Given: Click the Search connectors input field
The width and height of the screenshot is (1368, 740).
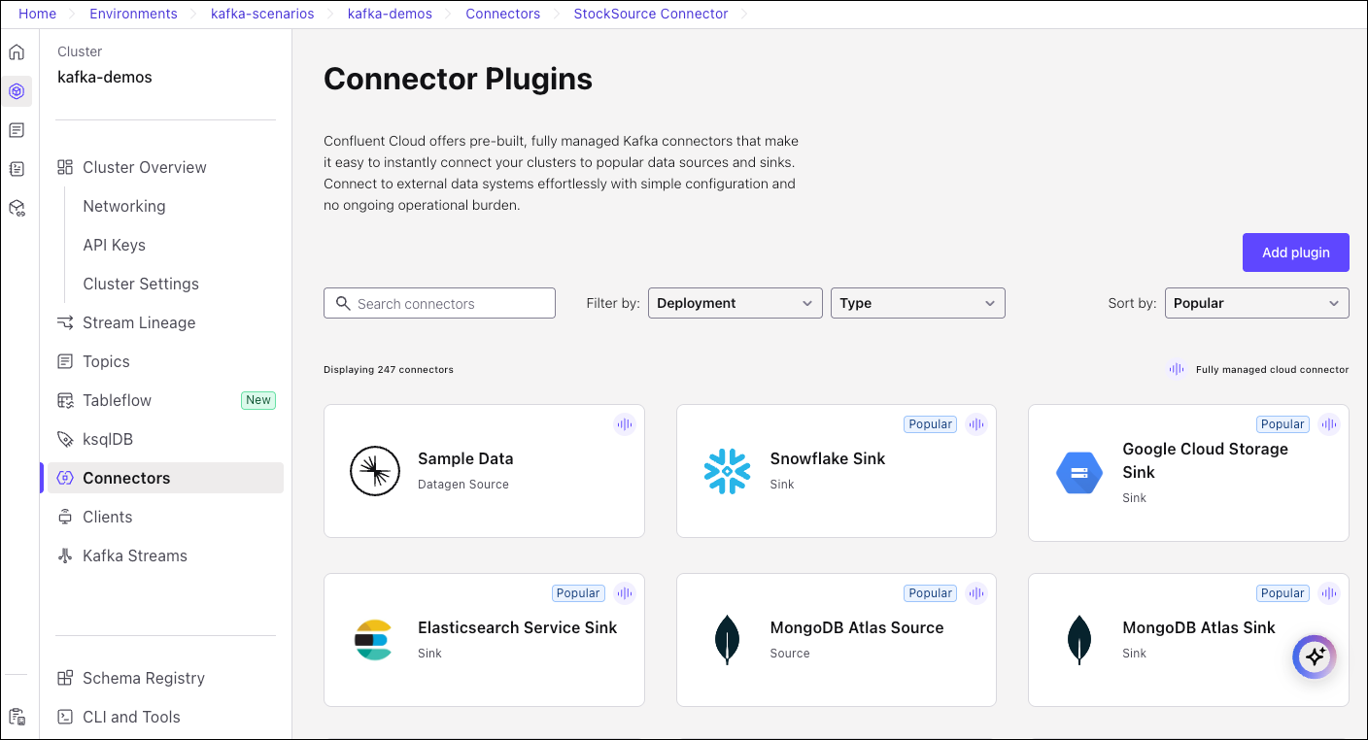Looking at the screenshot, I should click(451, 304).
